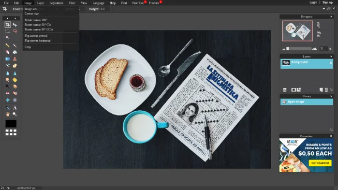Open options bar dropdown arrow
Image resolution: width=338 pixels, height=190 pixels.
click(x=324, y=9)
